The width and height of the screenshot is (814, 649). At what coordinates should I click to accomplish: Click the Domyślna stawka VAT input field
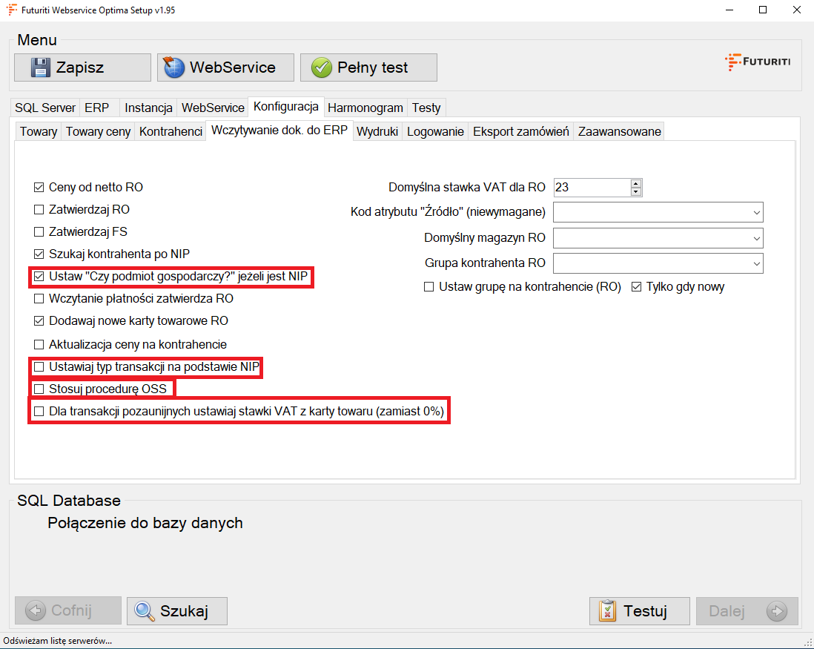pyautogui.click(x=590, y=188)
